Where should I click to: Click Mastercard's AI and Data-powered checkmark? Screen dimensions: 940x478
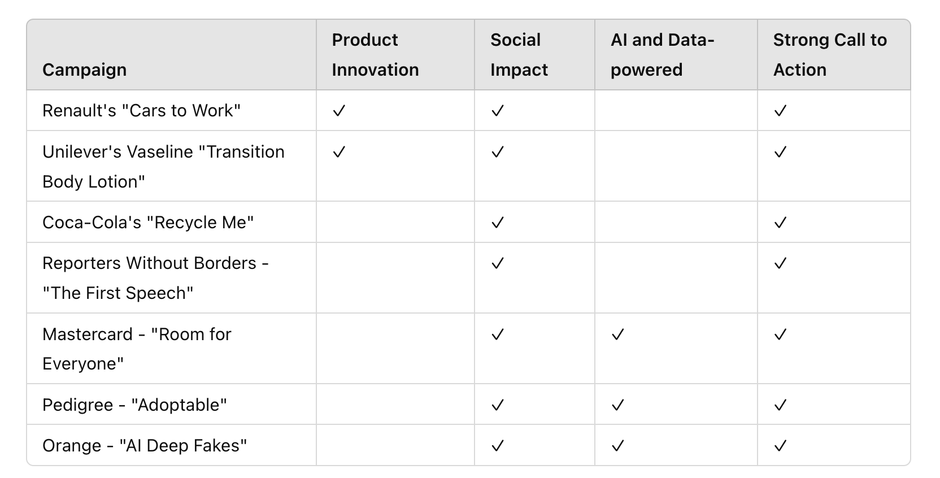pyautogui.click(x=617, y=334)
